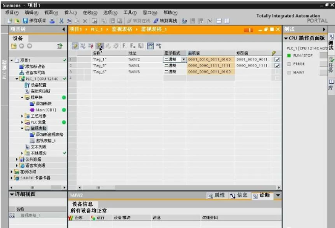Click the project tree Forward arrow icon
The height and width of the screenshot is (228, 335).
[x=30, y=46]
